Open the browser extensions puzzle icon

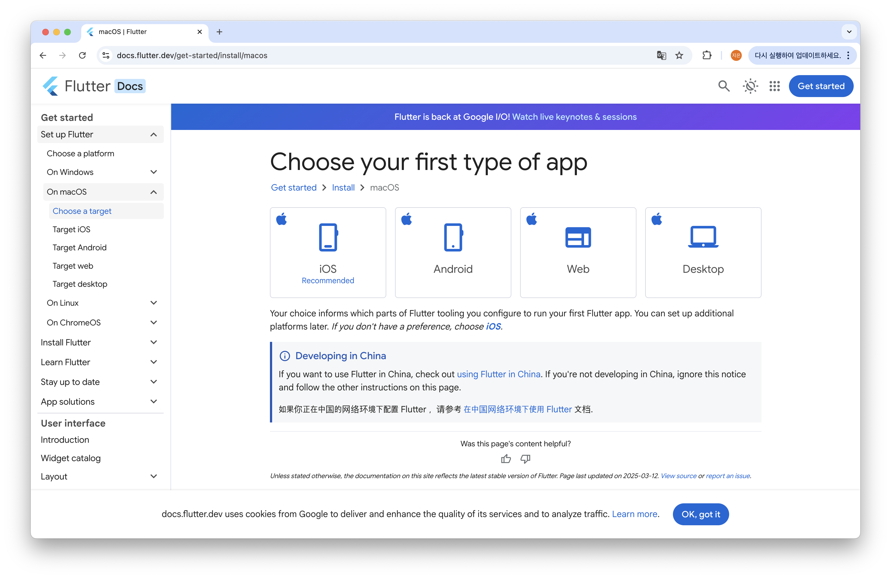706,55
